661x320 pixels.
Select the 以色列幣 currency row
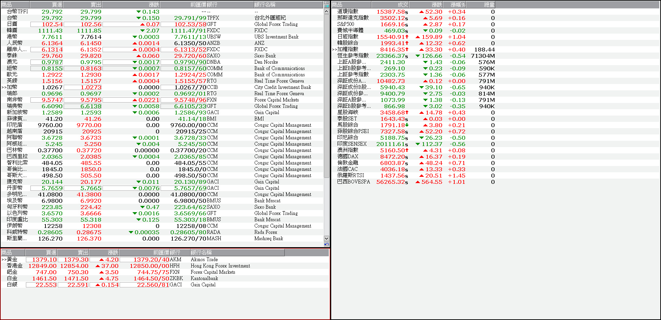pyautogui.click(x=162, y=213)
